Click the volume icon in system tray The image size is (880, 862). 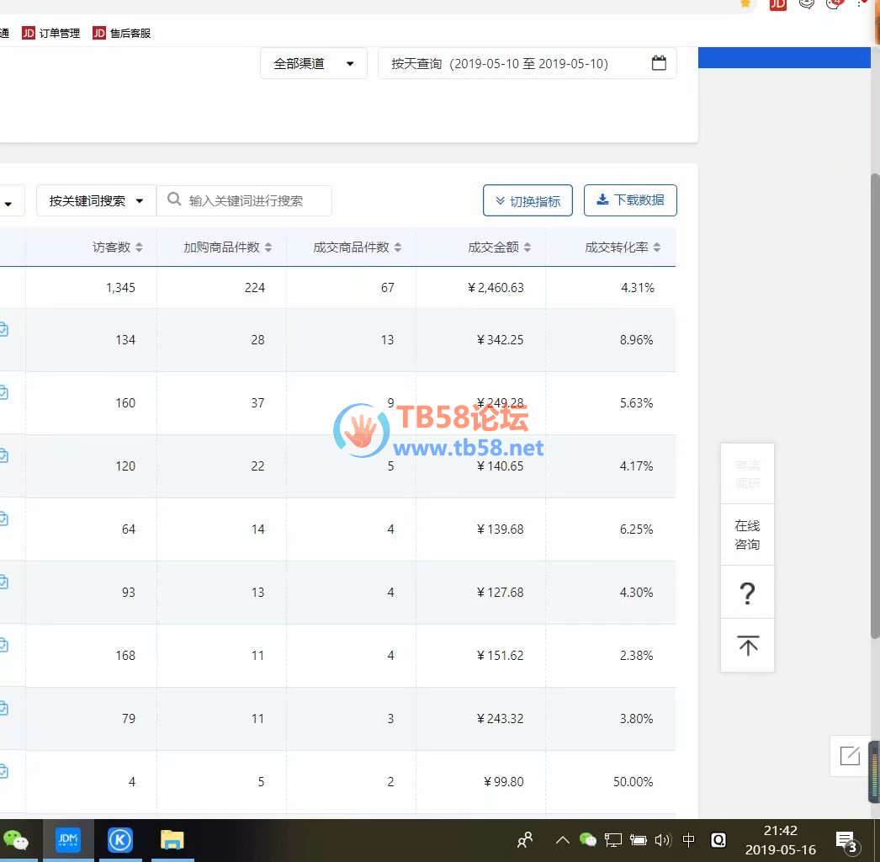pyautogui.click(x=662, y=839)
